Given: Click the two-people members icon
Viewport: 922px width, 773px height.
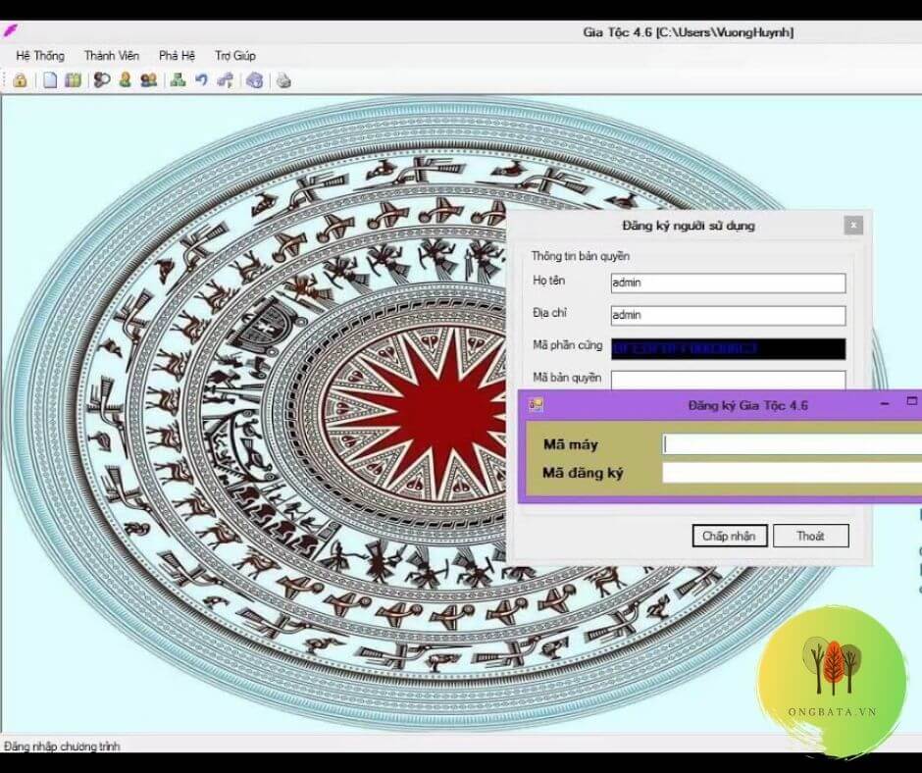Looking at the screenshot, I should [x=148, y=80].
